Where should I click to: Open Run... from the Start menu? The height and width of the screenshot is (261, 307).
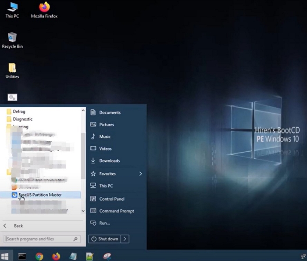point(104,223)
